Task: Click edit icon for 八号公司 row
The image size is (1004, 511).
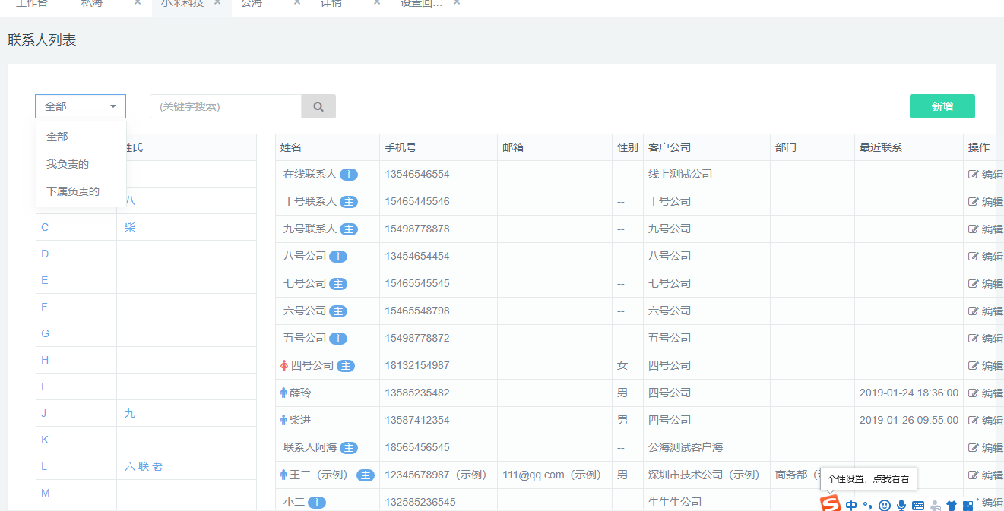Action: click(x=973, y=257)
